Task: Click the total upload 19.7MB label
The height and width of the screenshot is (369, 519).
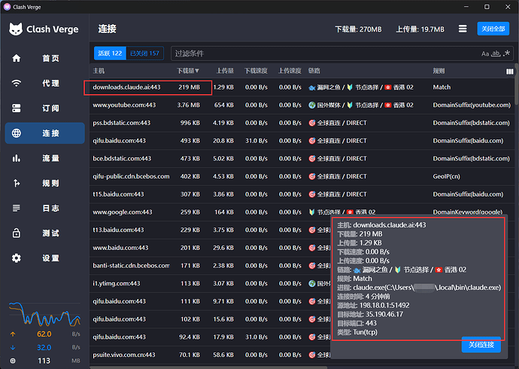Action: coord(420,29)
